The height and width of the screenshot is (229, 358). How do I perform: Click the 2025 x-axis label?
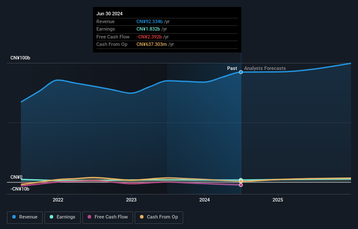[278, 200]
